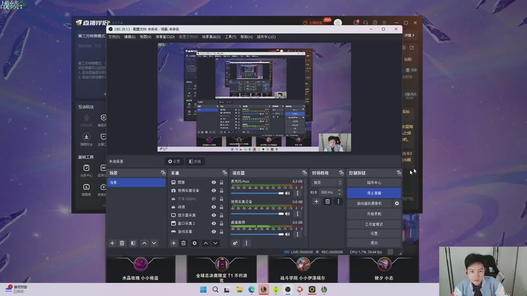Open the transition type dropdown
The image size is (527, 296).
327,183
